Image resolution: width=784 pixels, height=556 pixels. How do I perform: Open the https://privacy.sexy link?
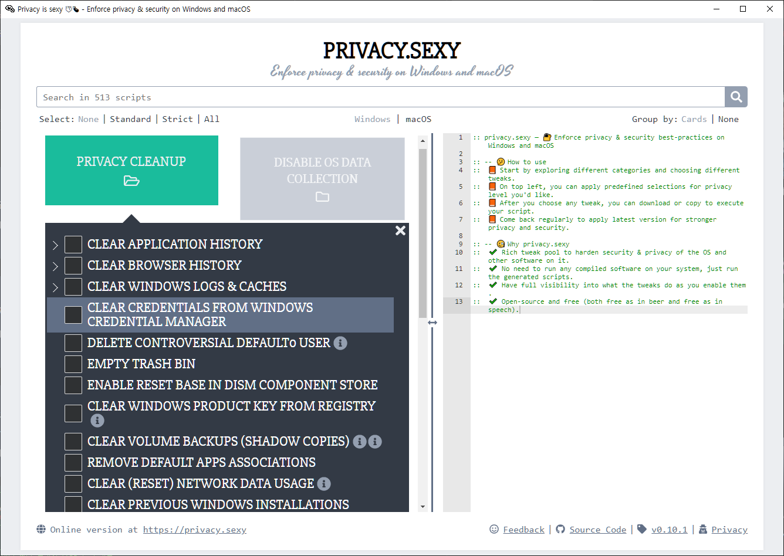tap(195, 530)
